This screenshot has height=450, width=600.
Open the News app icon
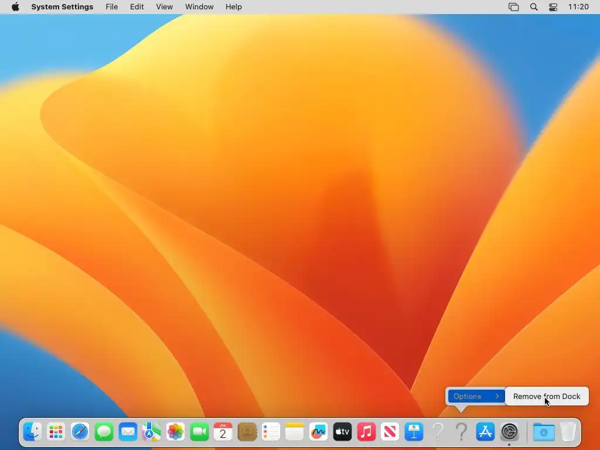pyautogui.click(x=390, y=432)
